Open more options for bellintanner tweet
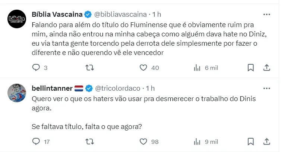Screen dimensions: 284x152 click(266, 88)
